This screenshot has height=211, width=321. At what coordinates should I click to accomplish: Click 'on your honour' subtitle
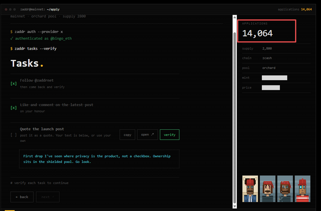pos(32,111)
